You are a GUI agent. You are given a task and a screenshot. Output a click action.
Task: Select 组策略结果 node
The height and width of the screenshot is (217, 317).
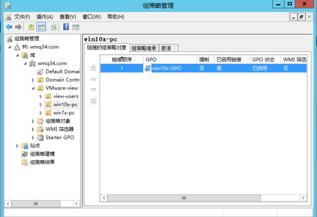[x=42, y=162]
